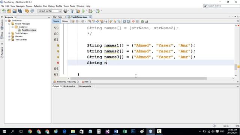Click red Start Macro Recording icon
Image resolution: width=240 pixels, height=135 pixels.
click(133, 21)
